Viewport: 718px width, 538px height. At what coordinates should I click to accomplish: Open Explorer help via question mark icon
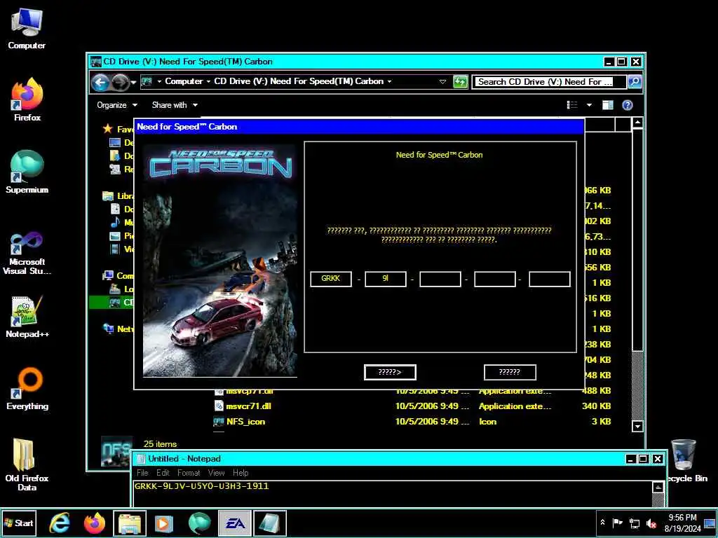(628, 105)
